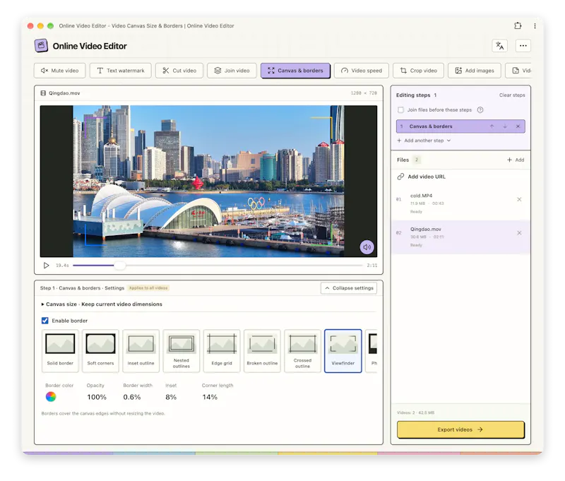This screenshot has height=481, width=565.
Task: Open the three-dot more options button
Action: 523,46
